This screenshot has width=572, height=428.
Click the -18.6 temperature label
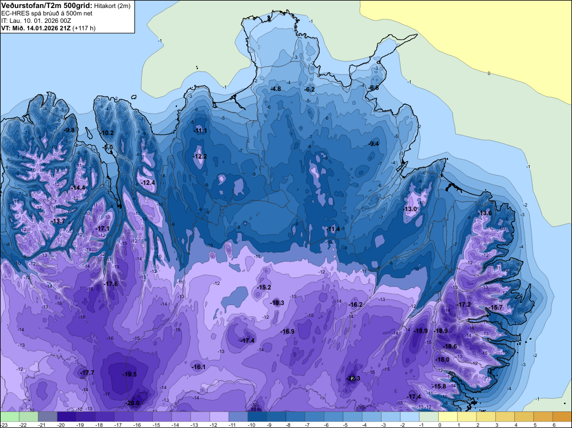pos(450,346)
